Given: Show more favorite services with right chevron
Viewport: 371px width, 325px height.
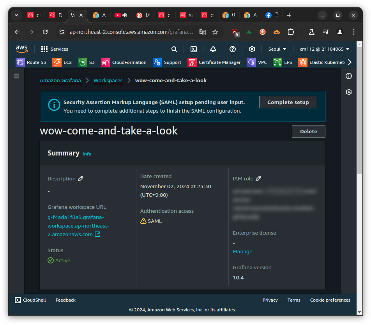Looking at the screenshot, I should (x=350, y=62).
